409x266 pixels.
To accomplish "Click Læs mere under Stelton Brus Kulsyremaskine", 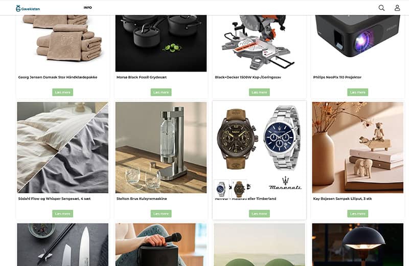I will click(x=161, y=213).
